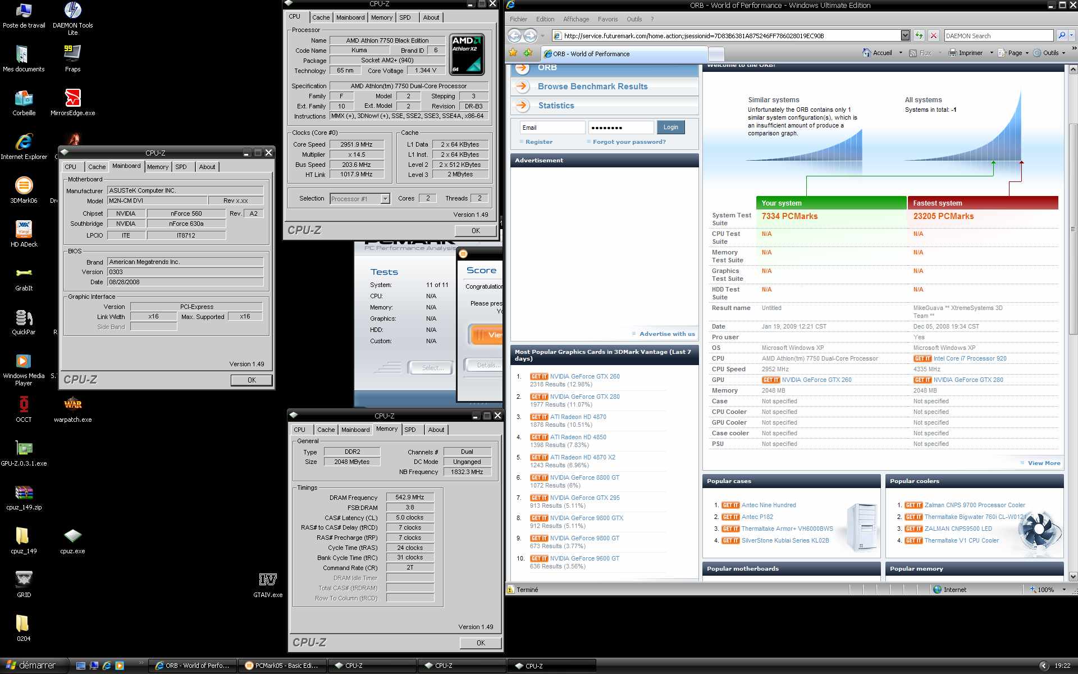Open QuickPar desktop icon

tap(24, 322)
